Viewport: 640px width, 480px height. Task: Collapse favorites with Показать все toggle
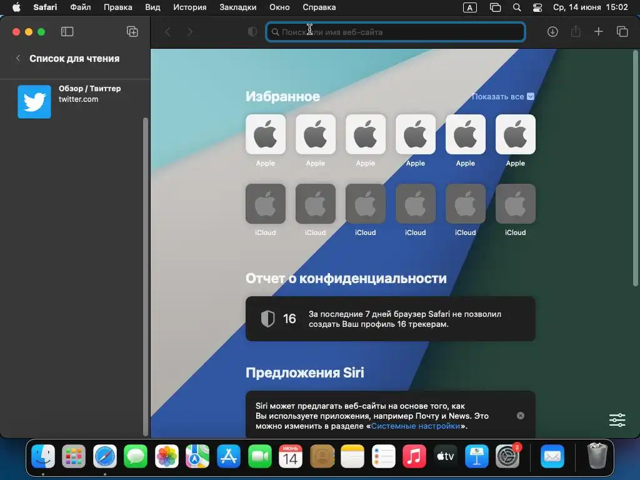coord(502,96)
